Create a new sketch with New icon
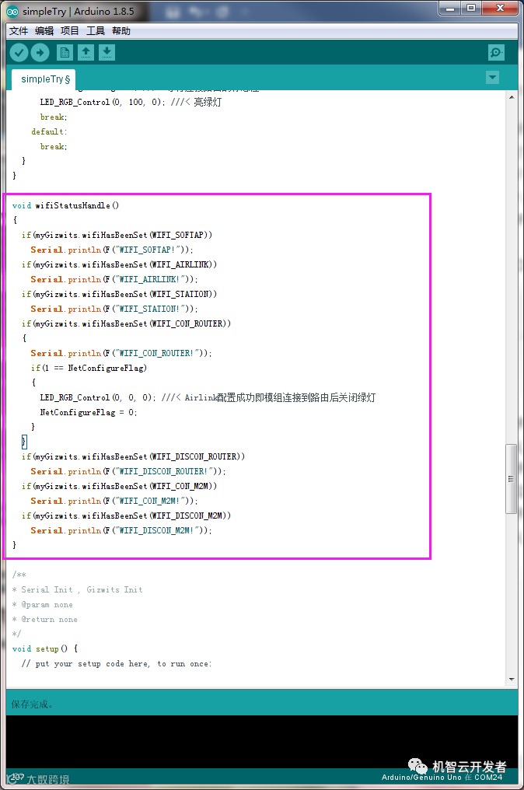This screenshot has width=524, height=790. (x=65, y=52)
